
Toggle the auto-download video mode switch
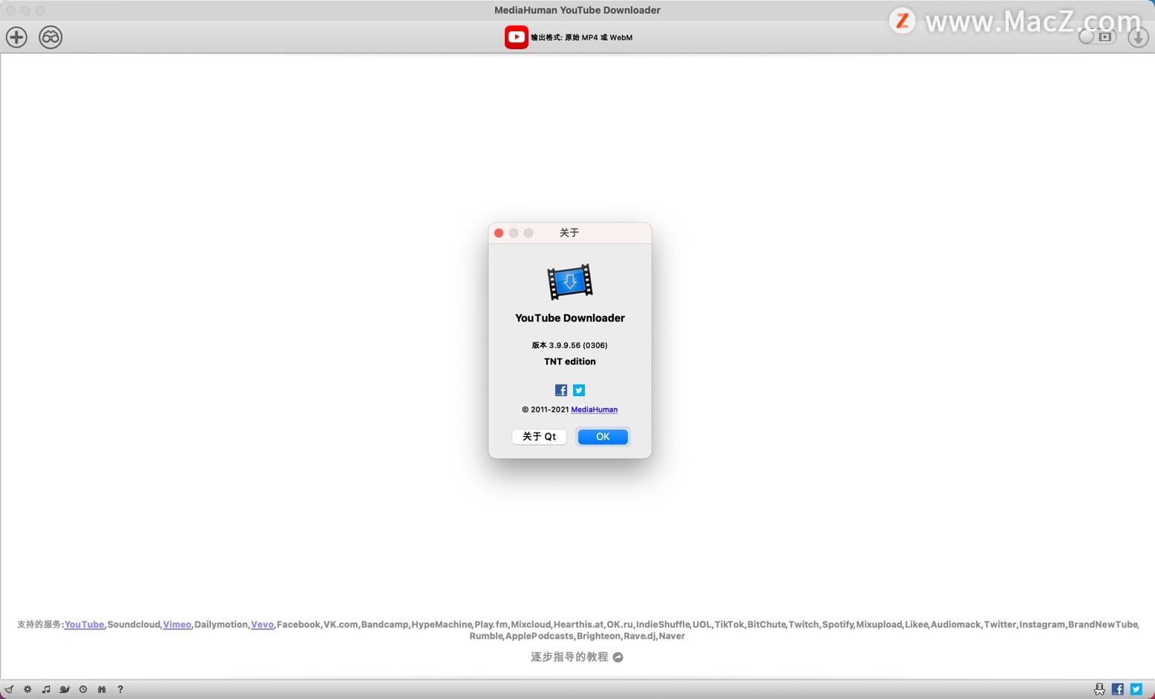1097,37
